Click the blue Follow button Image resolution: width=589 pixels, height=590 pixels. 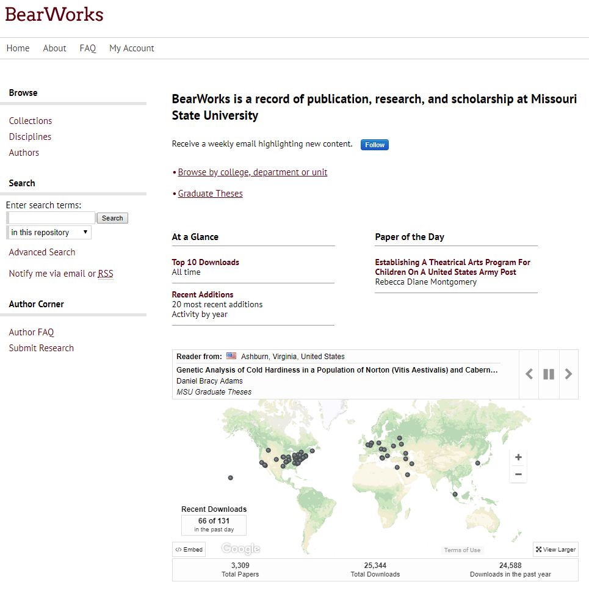pyautogui.click(x=374, y=145)
